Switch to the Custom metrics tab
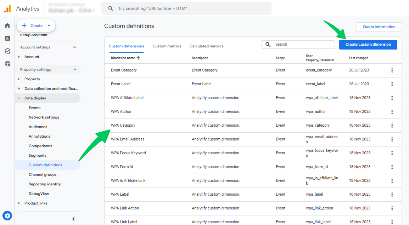The image size is (409, 225). click(x=167, y=46)
